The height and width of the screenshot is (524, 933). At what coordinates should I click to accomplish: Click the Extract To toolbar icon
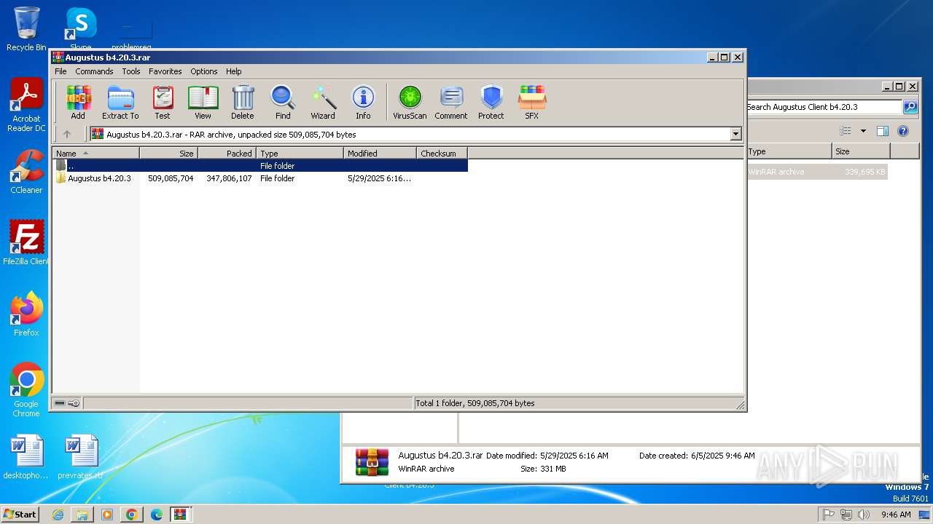point(120,102)
